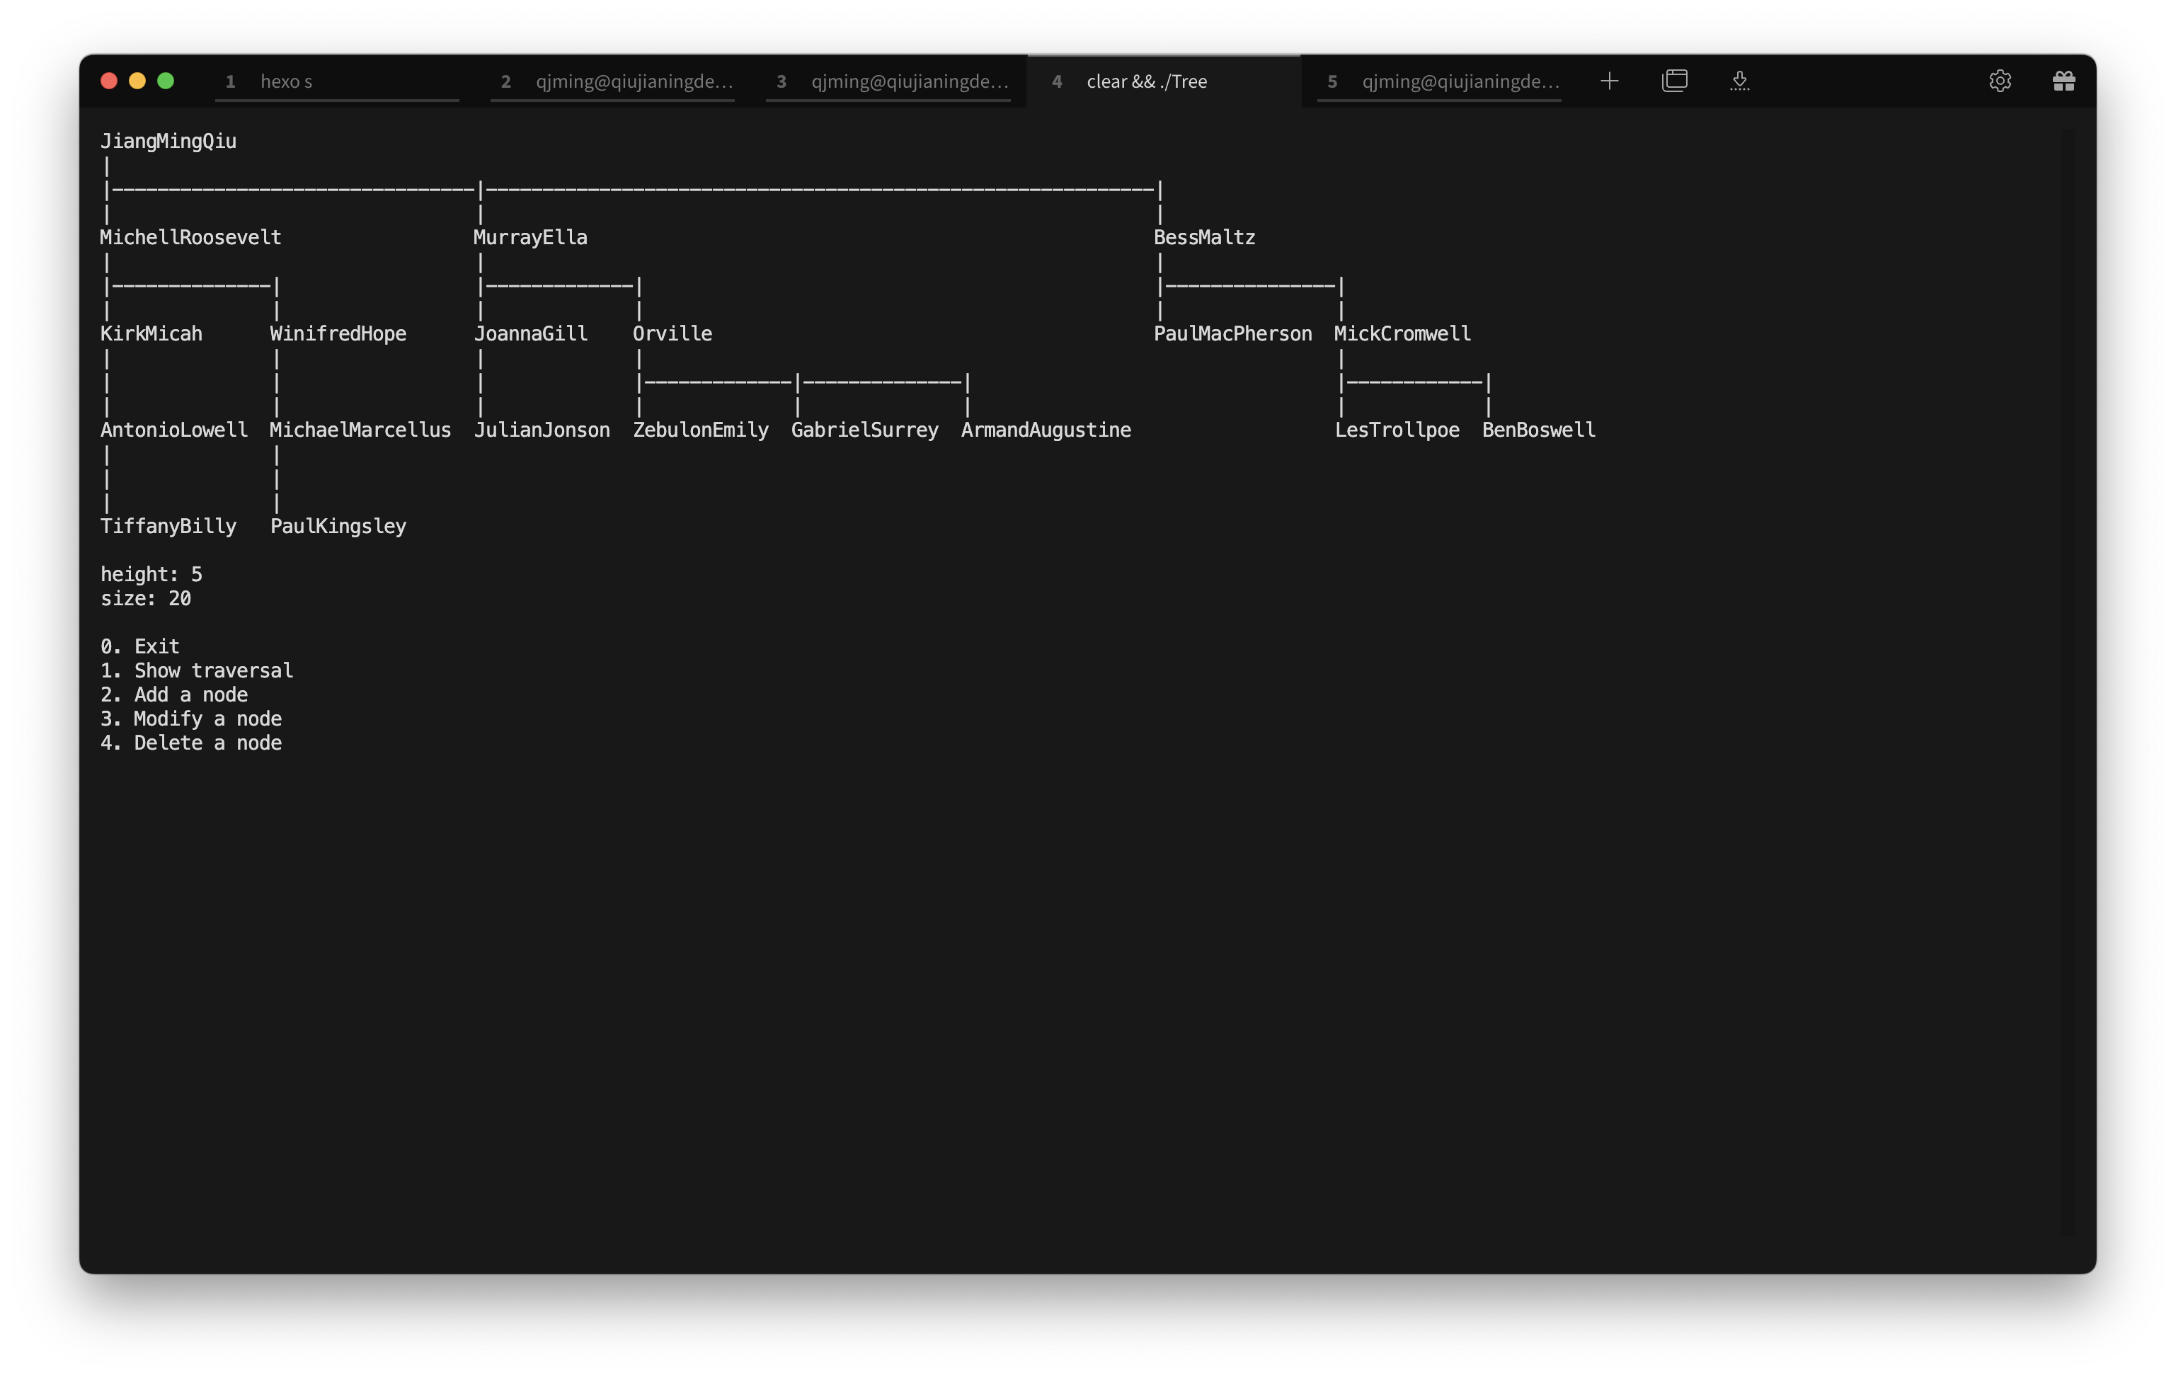Click the green fullscreen window button
This screenshot has height=1379, width=2176.
point(166,81)
